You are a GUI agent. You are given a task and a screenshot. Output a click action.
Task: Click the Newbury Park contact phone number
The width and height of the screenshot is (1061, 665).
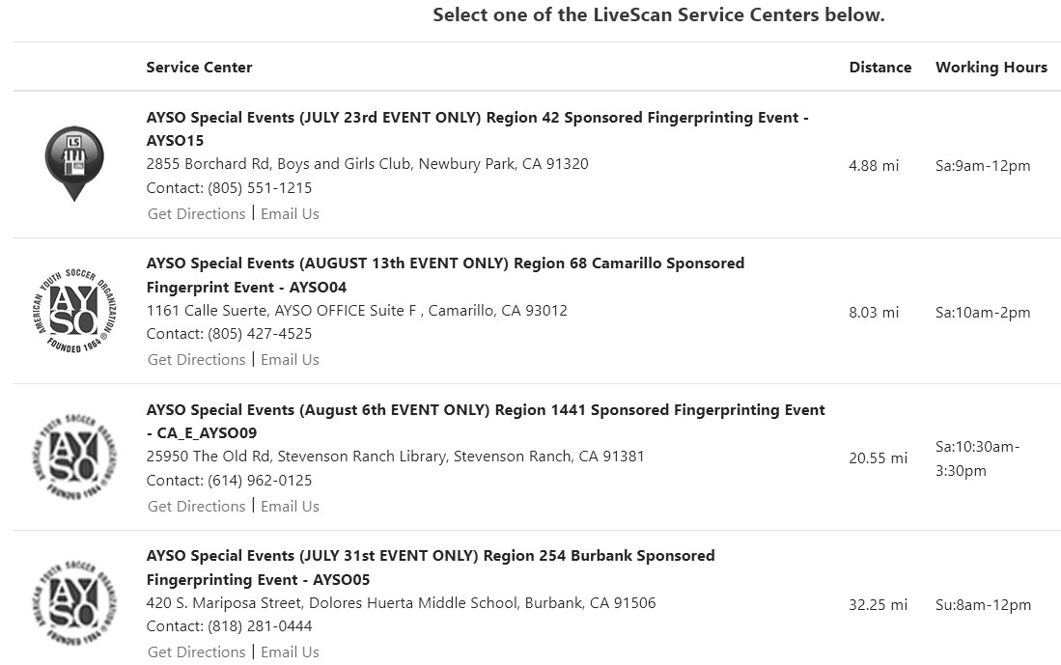pos(260,188)
